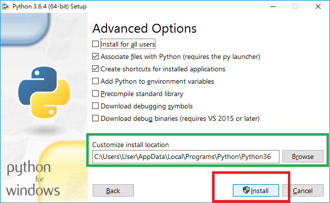Cancel the Python setup

pyautogui.click(x=303, y=191)
